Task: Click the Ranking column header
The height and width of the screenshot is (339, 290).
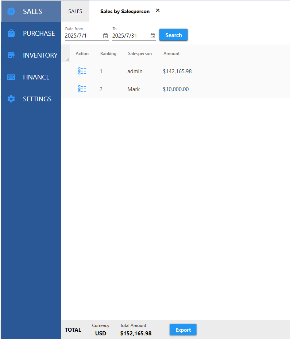Action: click(108, 54)
